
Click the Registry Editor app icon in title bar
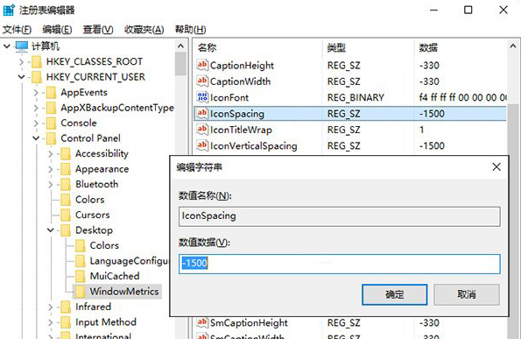coord(9,10)
